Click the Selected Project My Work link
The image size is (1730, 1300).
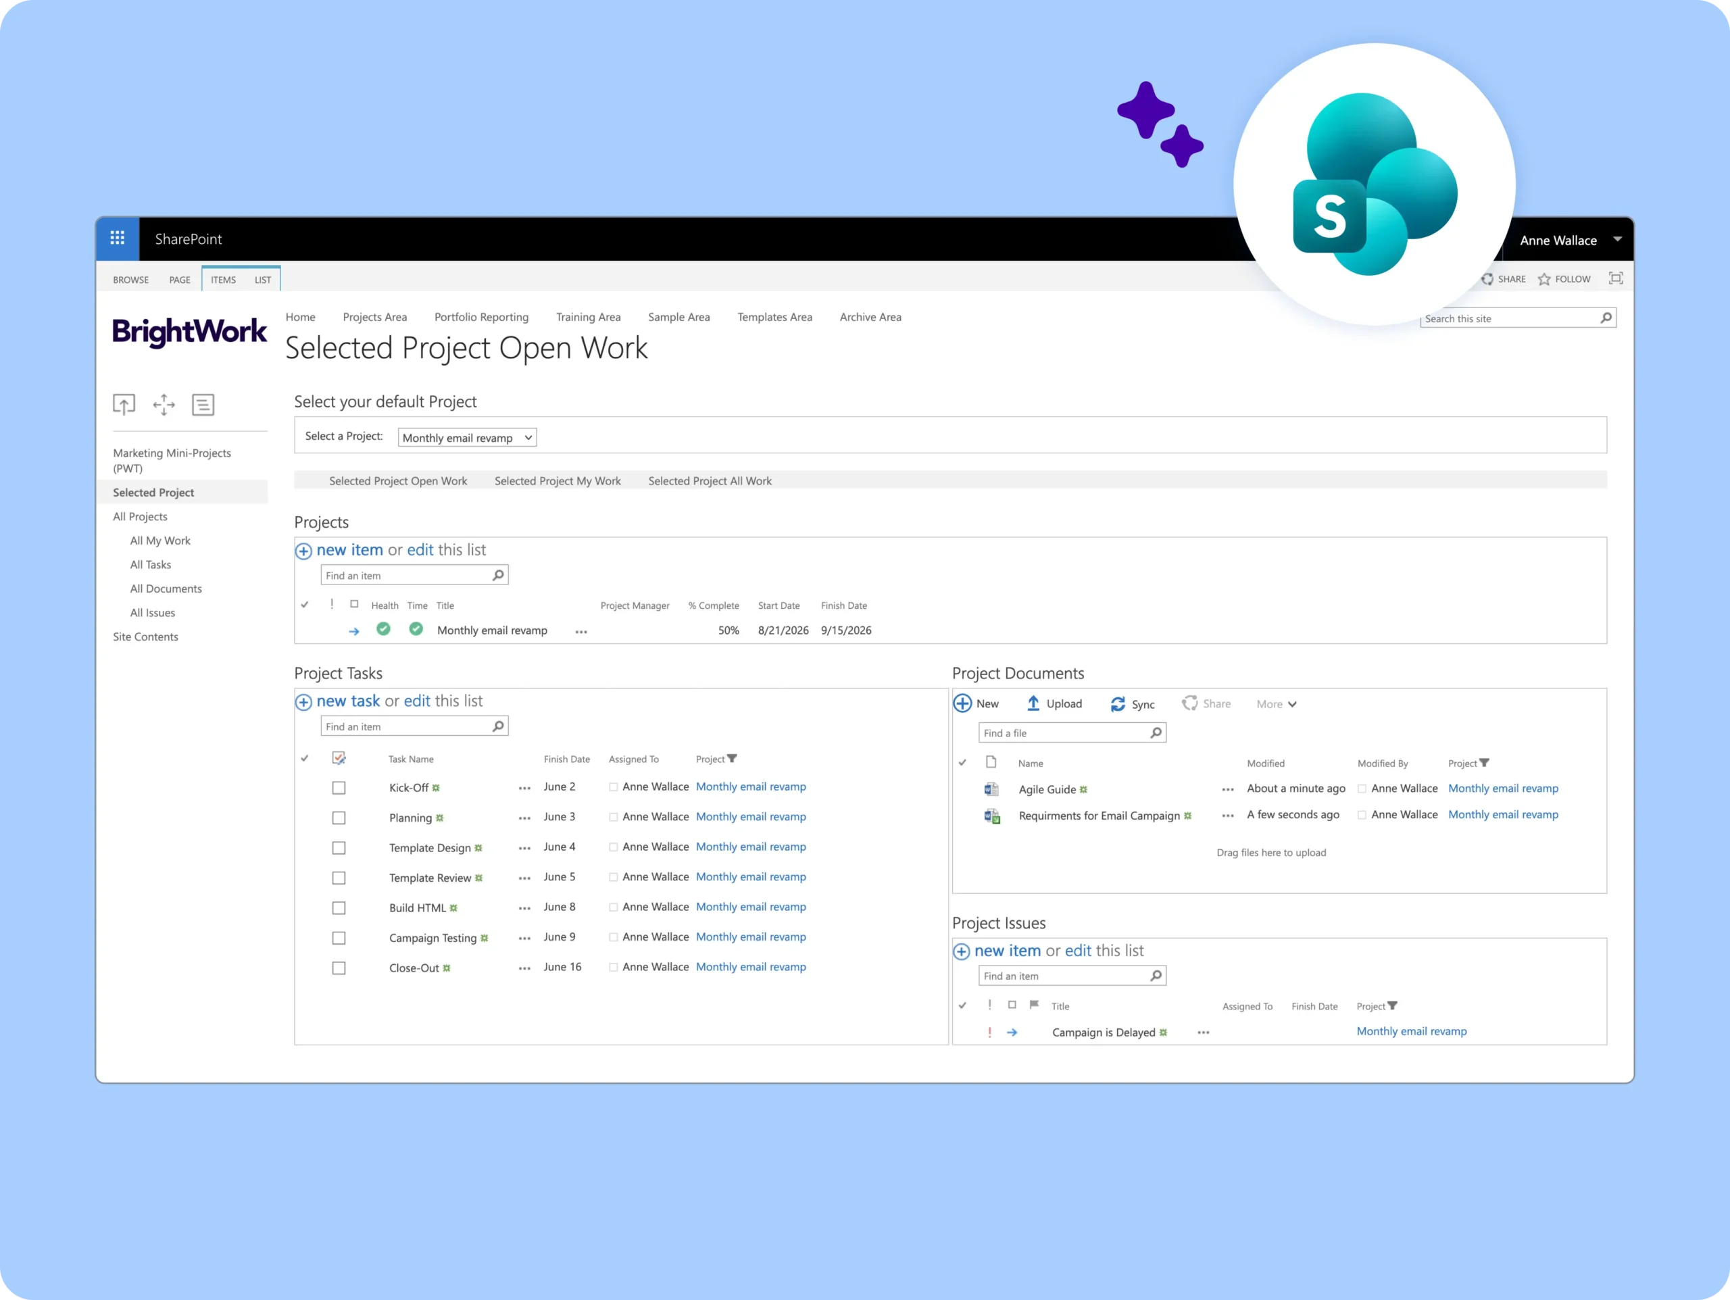click(557, 481)
